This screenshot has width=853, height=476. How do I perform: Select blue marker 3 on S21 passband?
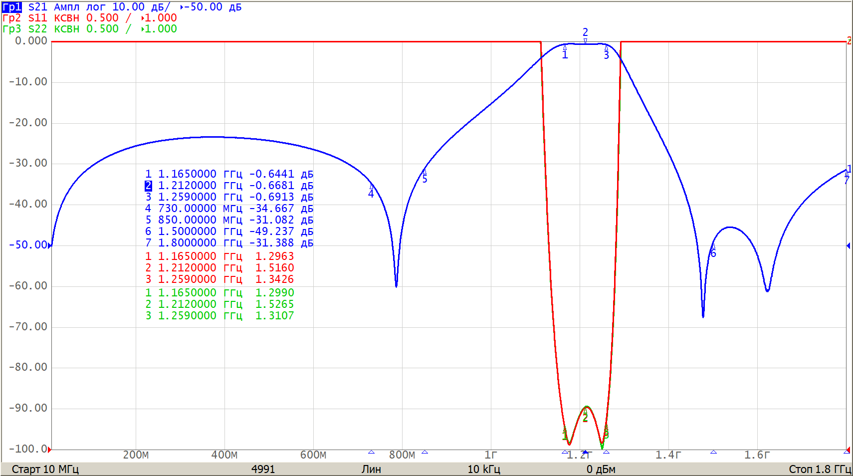coord(606,55)
